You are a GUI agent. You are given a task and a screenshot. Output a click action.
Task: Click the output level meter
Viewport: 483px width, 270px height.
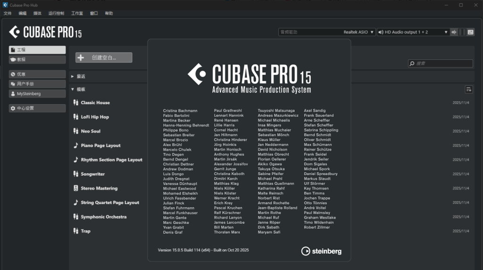tap(462, 32)
